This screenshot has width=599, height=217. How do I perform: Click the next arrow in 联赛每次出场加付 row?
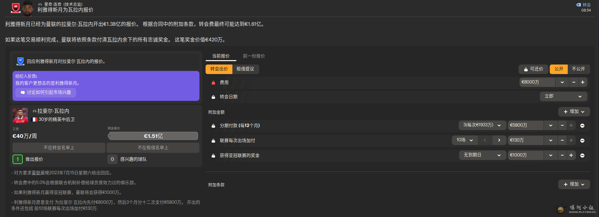click(x=499, y=140)
